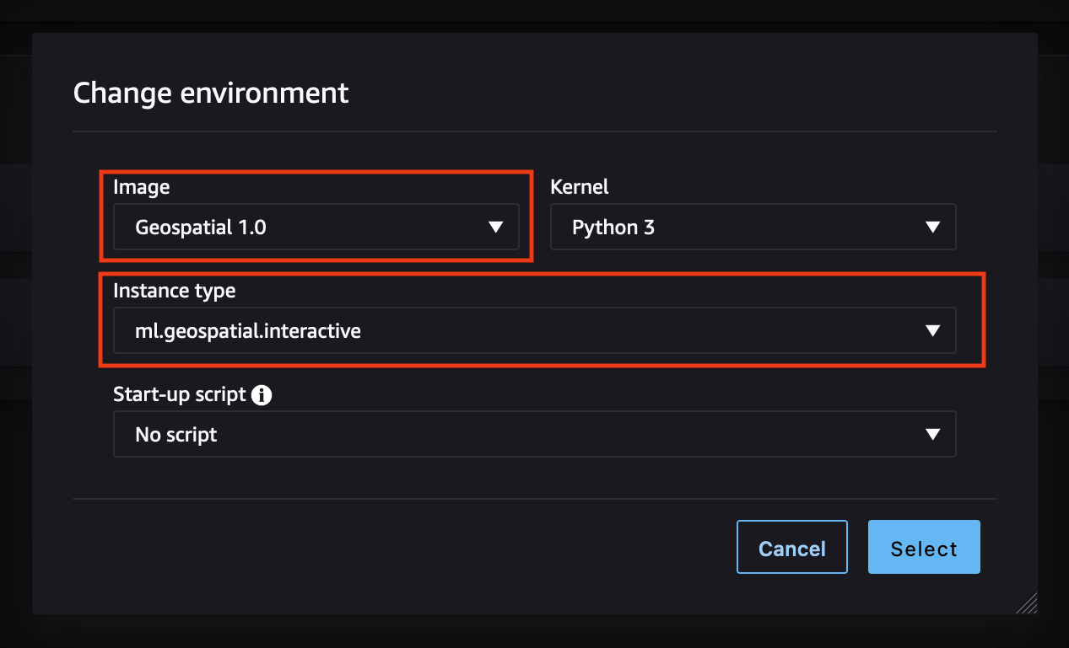Screen dimensions: 1069x648
Task: Open the Kernel selector showing Python 3
Action: (753, 227)
